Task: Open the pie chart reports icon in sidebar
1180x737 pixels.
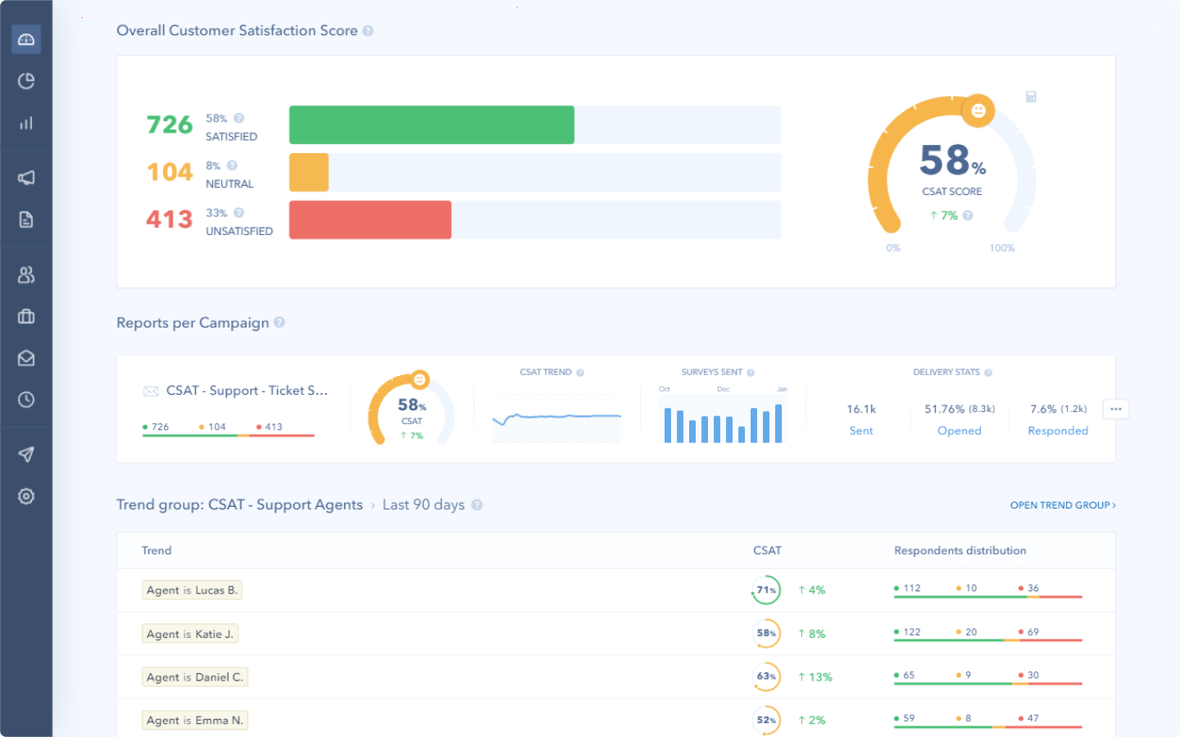Action: (x=26, y=81)
